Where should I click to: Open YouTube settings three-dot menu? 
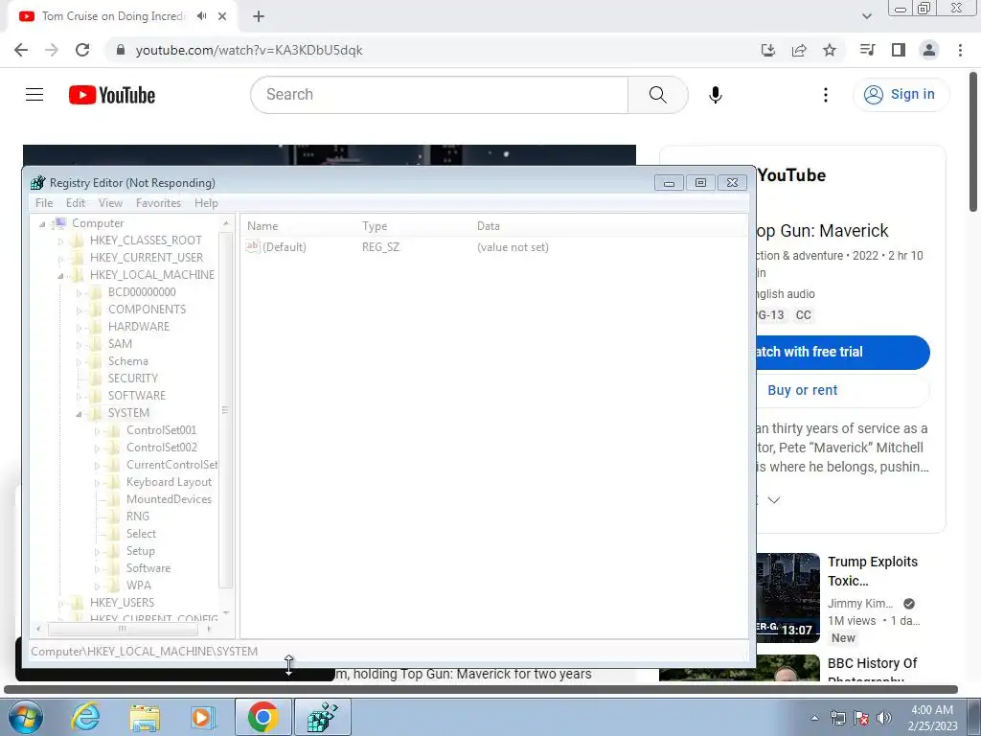click(x=825, y=95)
